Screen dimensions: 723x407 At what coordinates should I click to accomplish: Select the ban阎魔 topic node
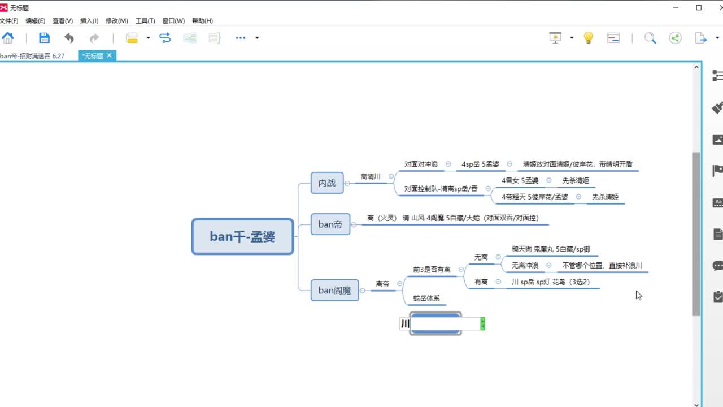coord(335,291)
